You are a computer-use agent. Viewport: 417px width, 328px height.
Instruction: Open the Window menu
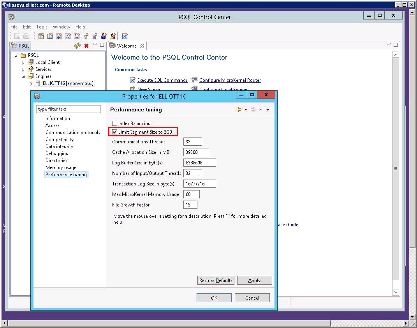point(62,26)
